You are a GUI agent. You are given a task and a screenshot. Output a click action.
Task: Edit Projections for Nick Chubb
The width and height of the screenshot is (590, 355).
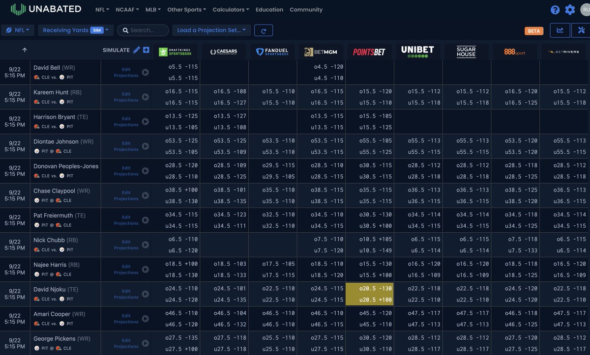(126, 245)
